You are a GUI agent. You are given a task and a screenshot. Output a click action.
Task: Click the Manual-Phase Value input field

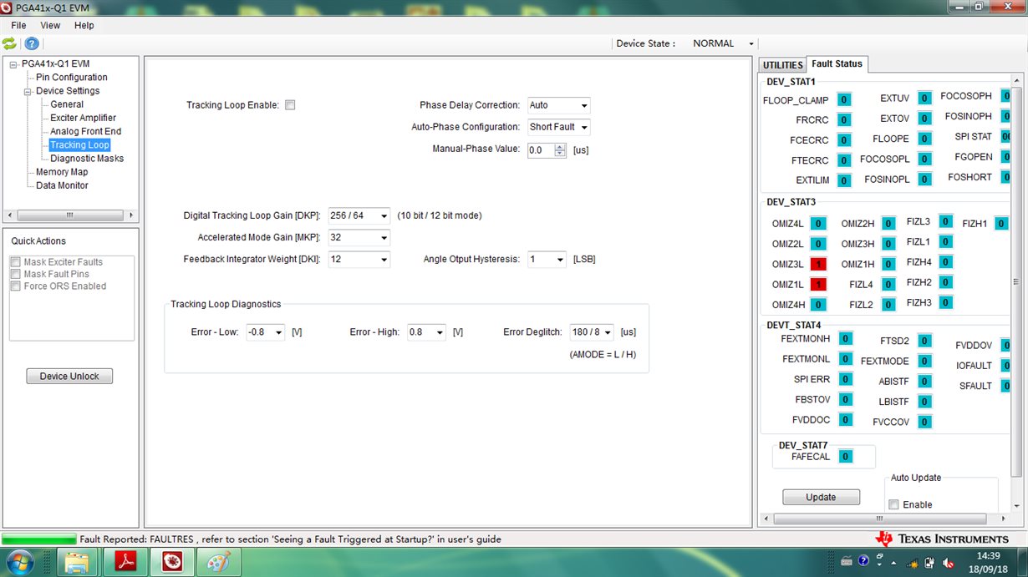coord(540,150)
